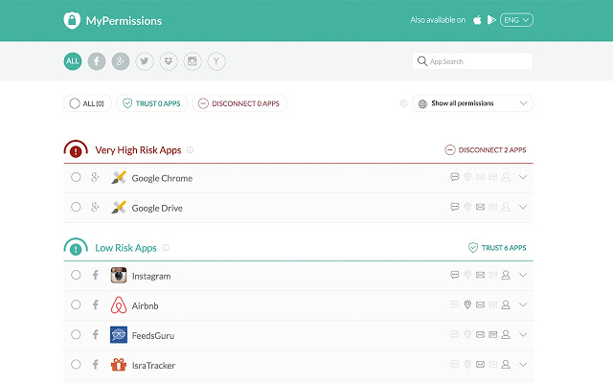Image resolution: width=613 pixels, height=383 pixels.
Task: Filter apps by Yahoo icon
Action: (217, 61)
